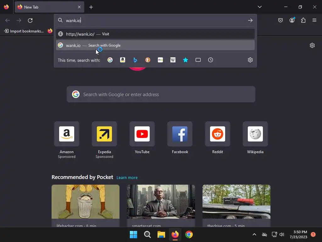322x242 pixels.
Task: Search this time with DuckDuckGo
Action: 148,60
